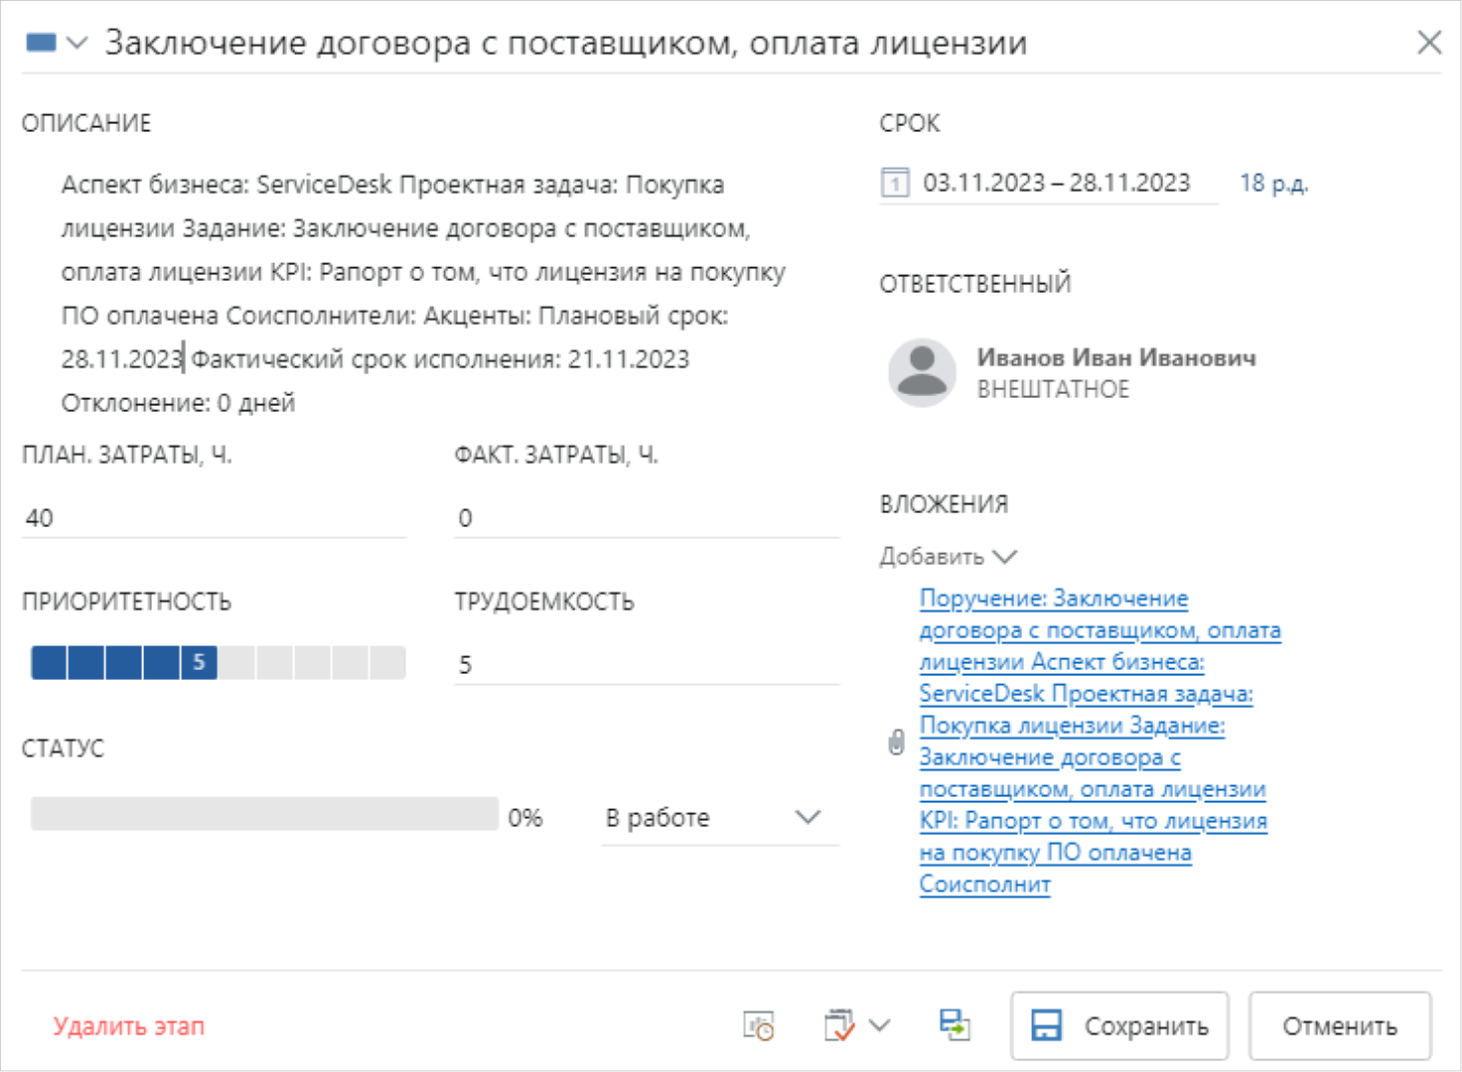1462x1072 pixels.
Task: Click the status progress bar showing 0%
Action: pyautogui.click(x=264, y=814)
